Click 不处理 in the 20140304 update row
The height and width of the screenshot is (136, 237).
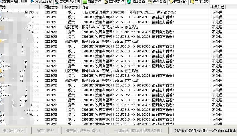(x=217, y=32)
